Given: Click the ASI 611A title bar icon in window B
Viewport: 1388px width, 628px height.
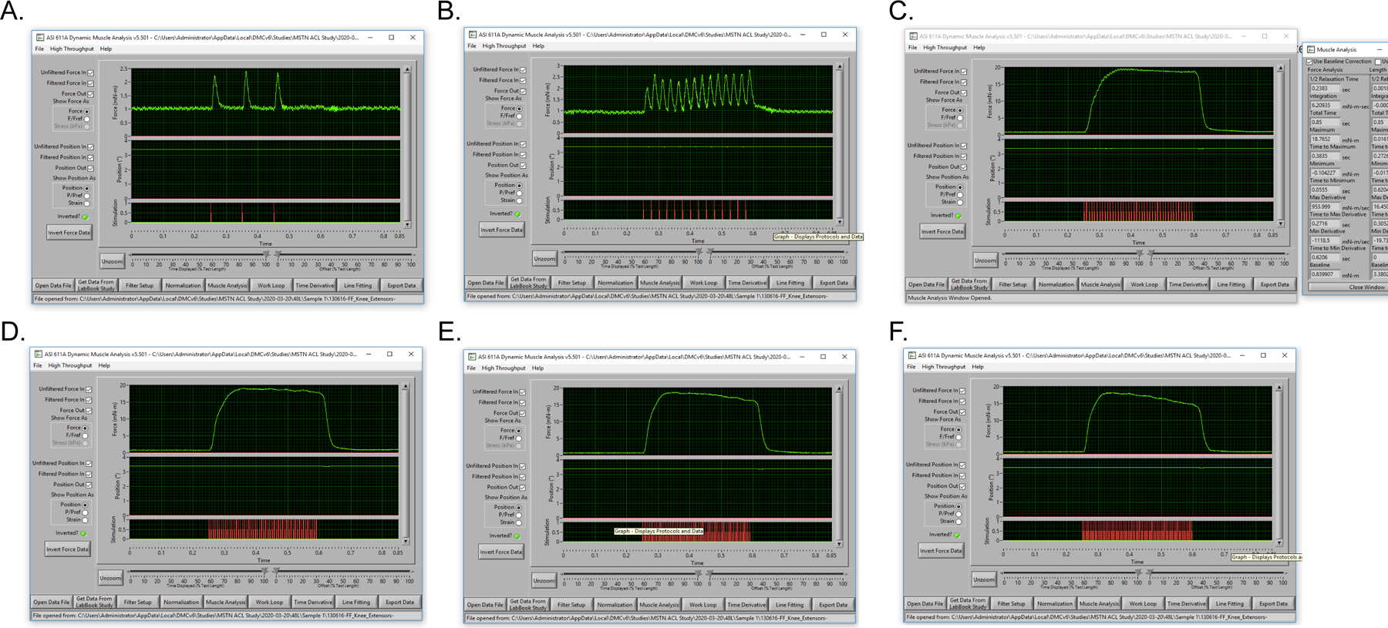Looking at the screenshot, I should (472, 35).
